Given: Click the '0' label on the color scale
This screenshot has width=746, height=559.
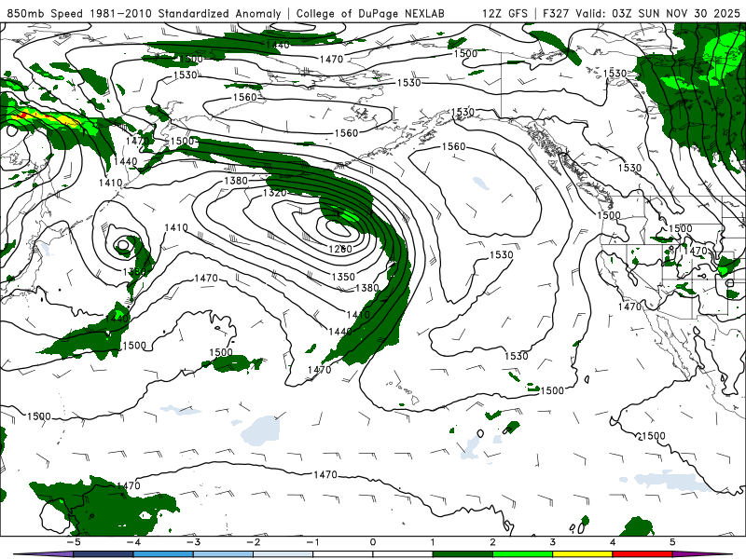Looking at the screenshot, I should click(372, 542).
